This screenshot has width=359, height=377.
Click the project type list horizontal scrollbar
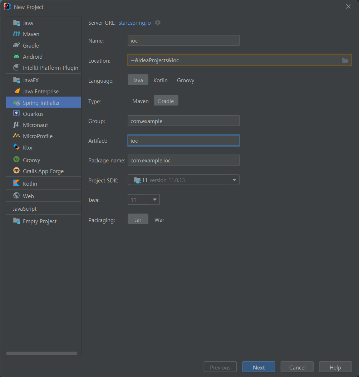[x=41, y=353]
